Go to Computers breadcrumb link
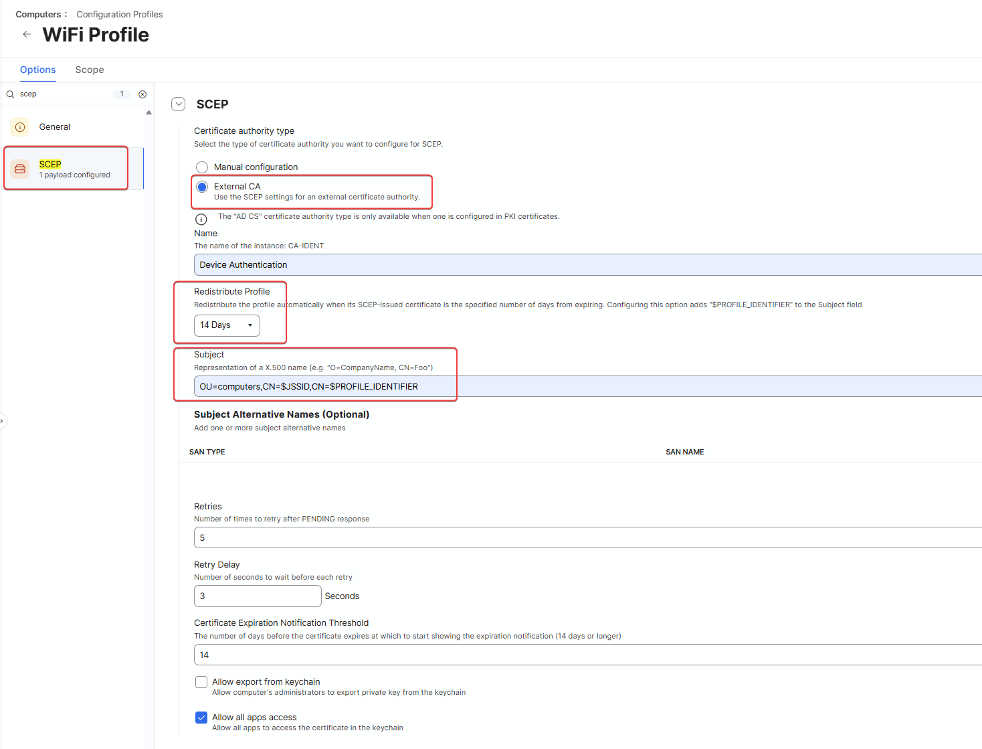Screen dimensions: 982x749 (38, 14)
